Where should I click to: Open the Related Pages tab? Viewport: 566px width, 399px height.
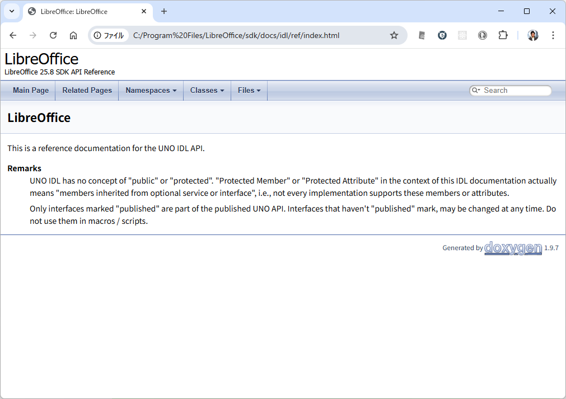[87, 90]
